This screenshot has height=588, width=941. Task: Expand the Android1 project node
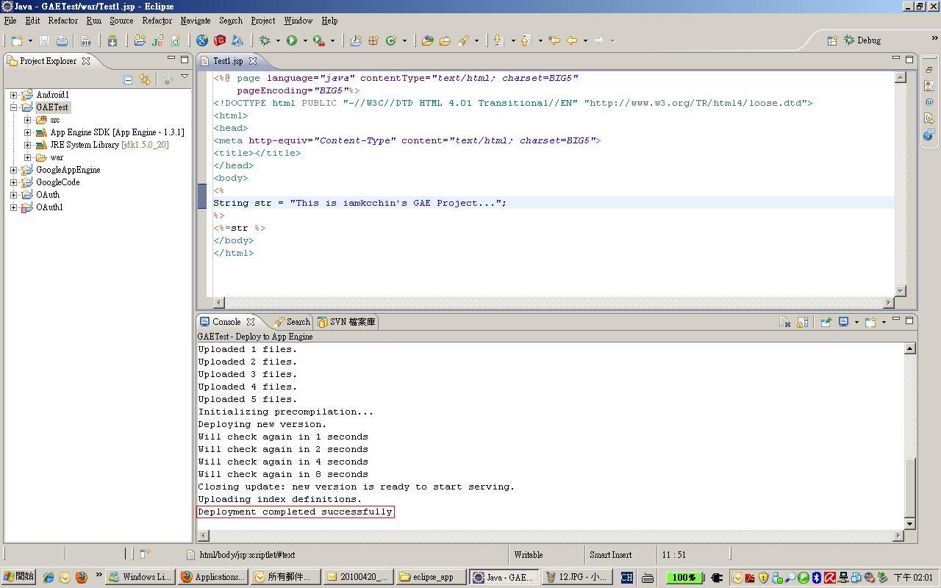point(13,95)
